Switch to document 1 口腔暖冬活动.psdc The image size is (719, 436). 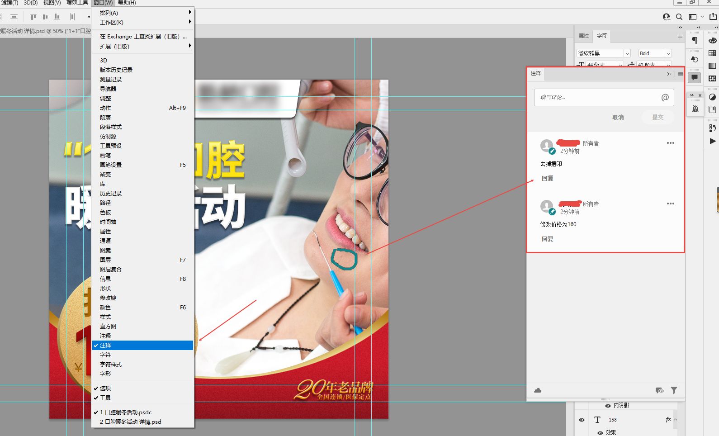[x=143, y=412]
